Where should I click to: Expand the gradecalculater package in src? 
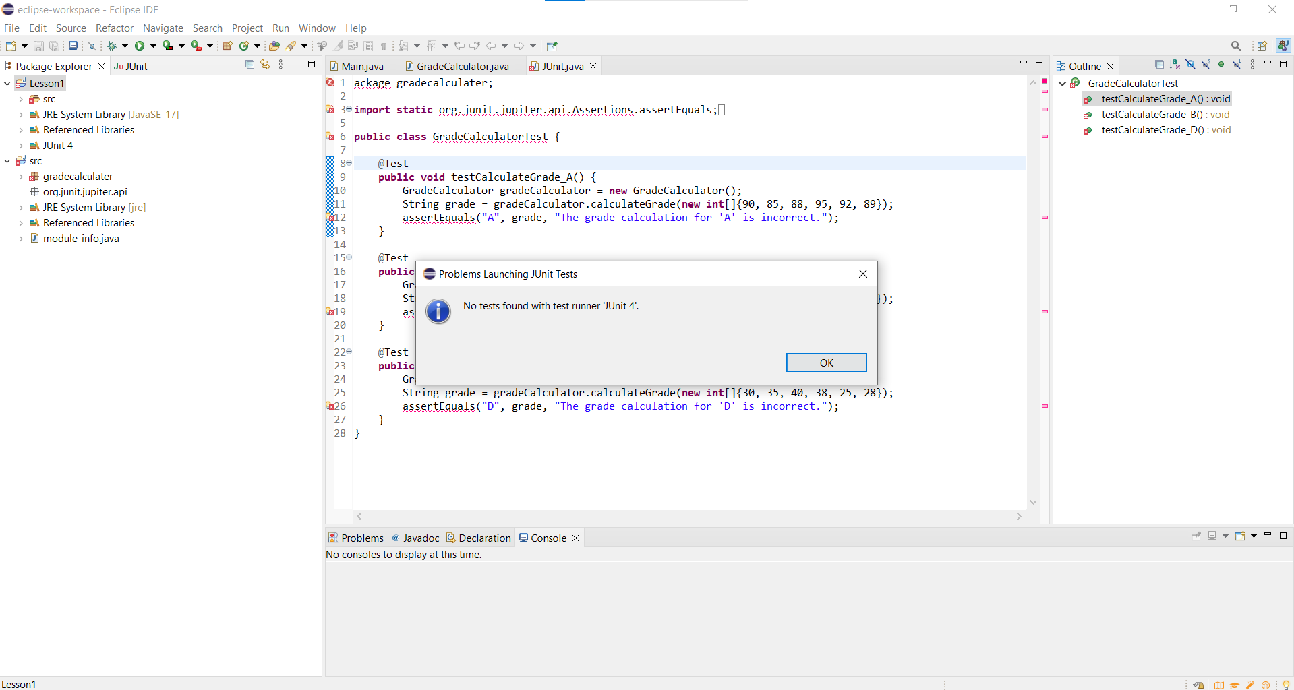tap(22, 177)
